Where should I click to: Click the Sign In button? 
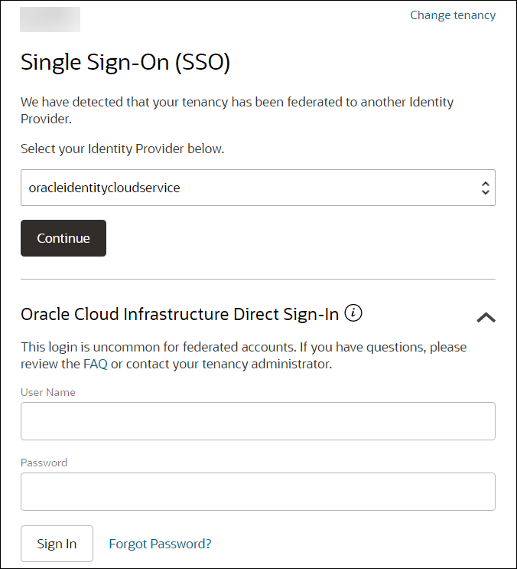click(57, 544)
